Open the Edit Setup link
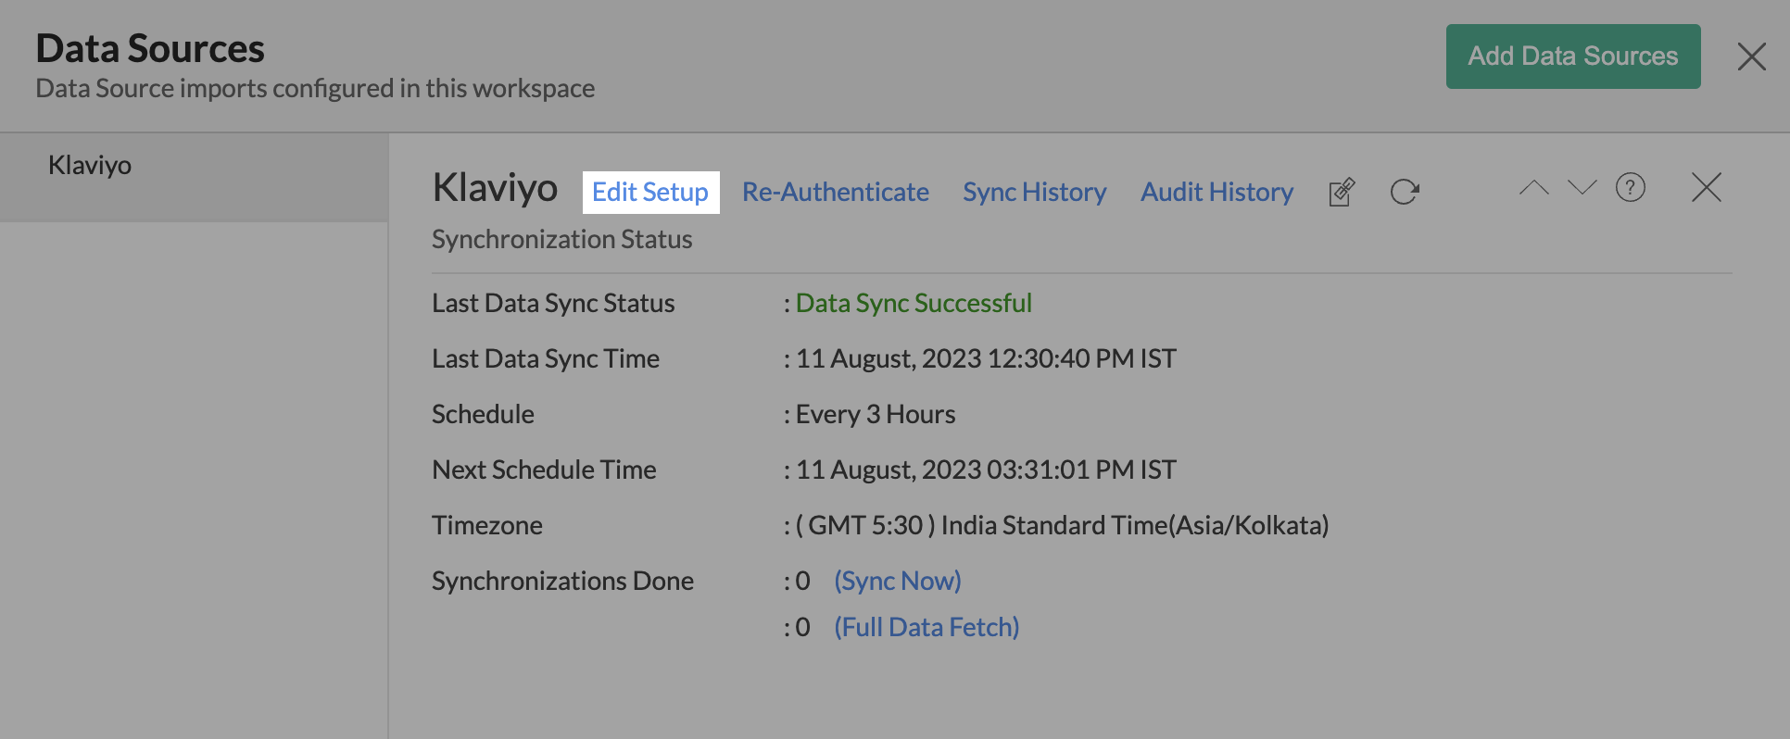1790x739 pixels. pos(650,192)
